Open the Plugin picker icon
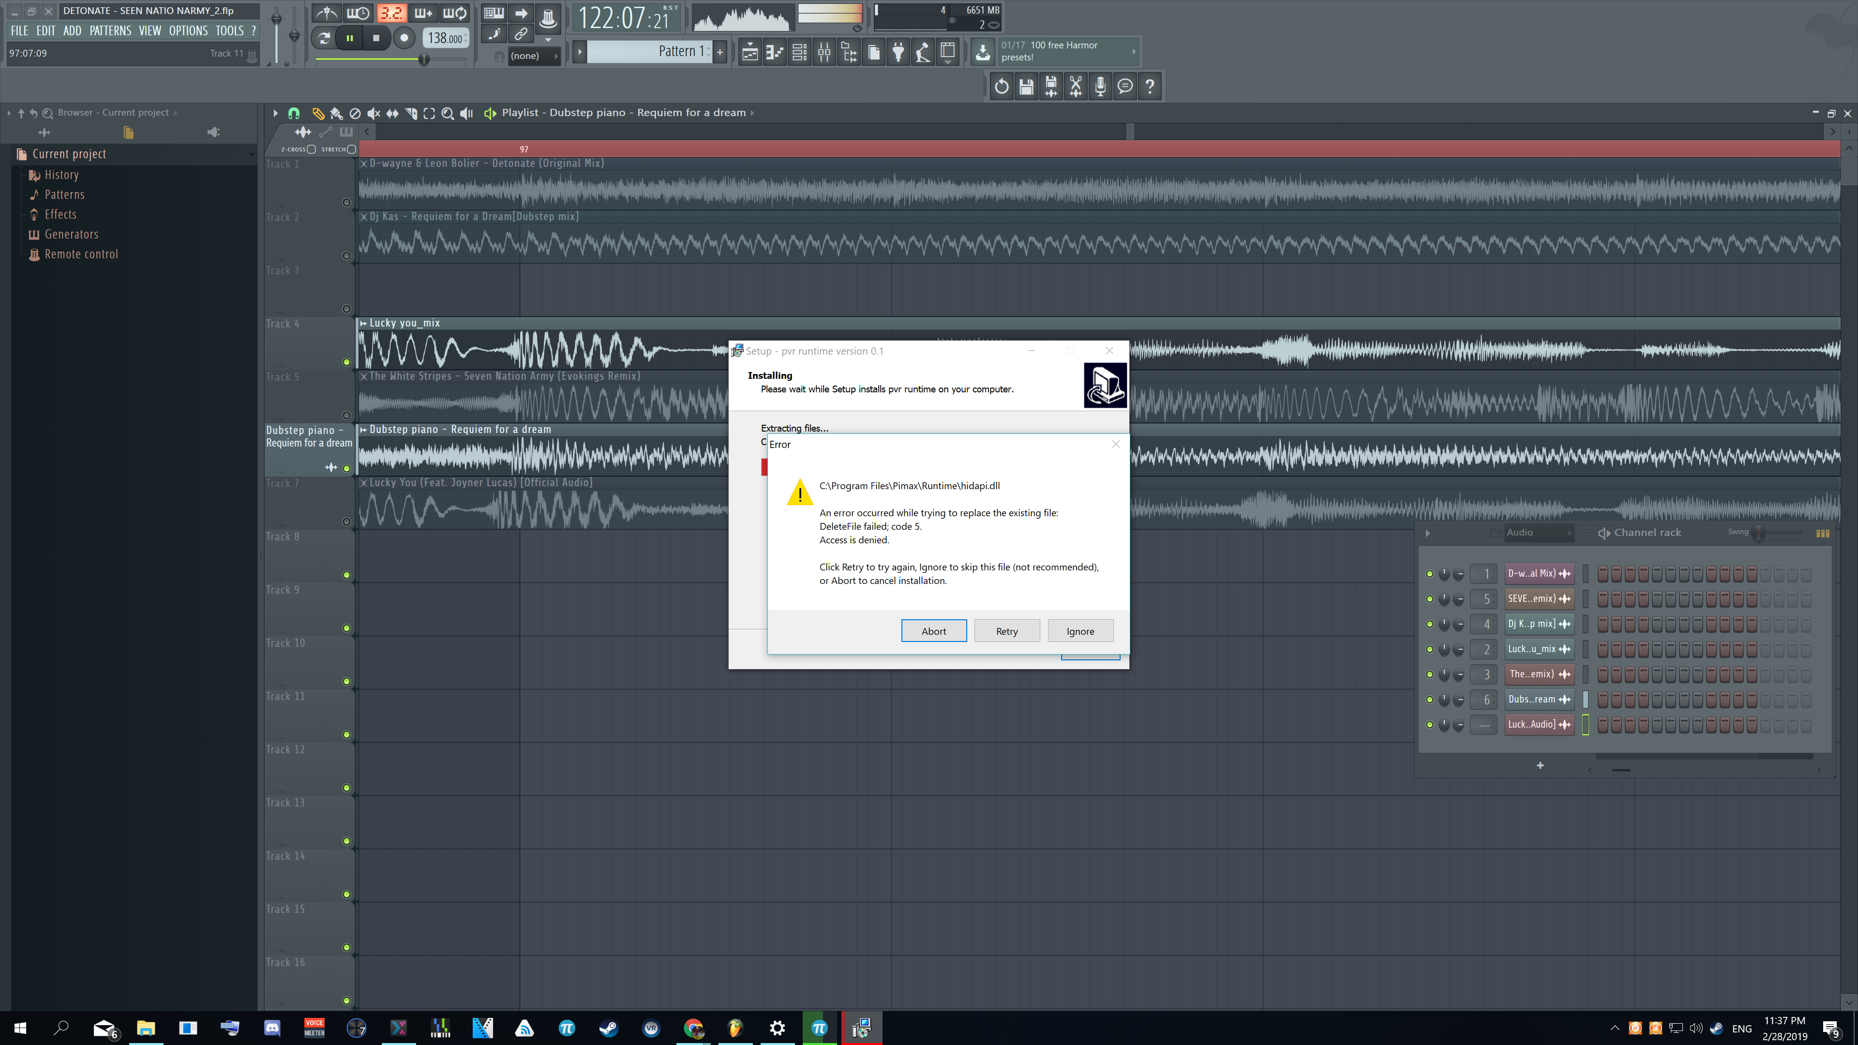Screen dimensions: 1858x1045 coord(898,52)
